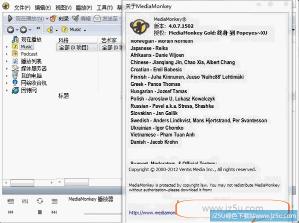This screenshot has width=299, height=223.
Task: Click the Genre (风格) column header
Action: (63, 40)
